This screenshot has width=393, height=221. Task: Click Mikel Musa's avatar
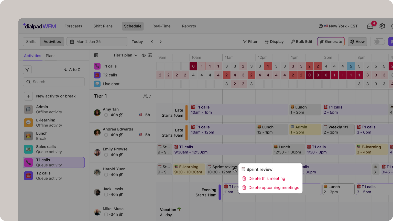tap(97, 212)
